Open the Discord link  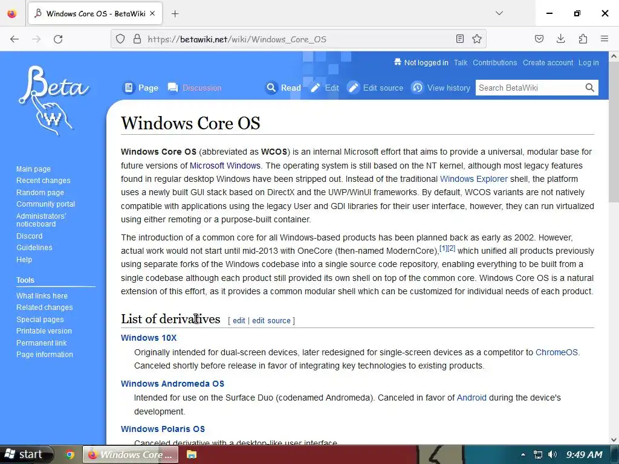[29, 236]
